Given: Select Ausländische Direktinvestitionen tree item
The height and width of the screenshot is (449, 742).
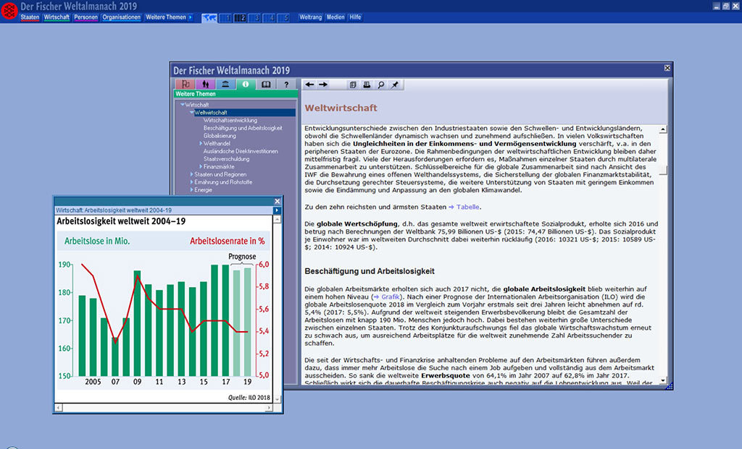Looking at the screenshot, I should click(241, 151).
